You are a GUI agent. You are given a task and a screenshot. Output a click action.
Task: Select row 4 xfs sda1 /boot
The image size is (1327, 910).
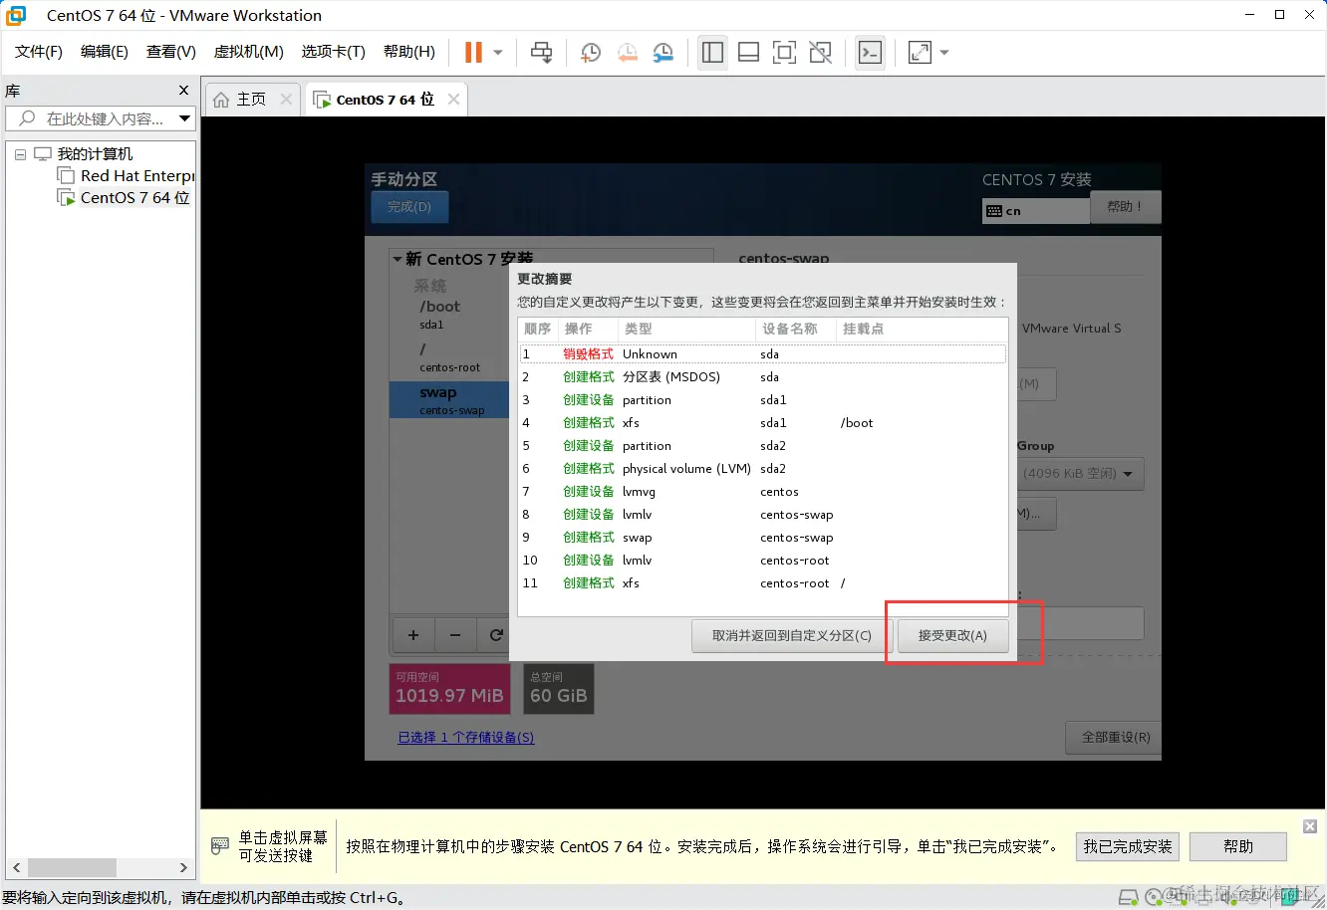762,423
